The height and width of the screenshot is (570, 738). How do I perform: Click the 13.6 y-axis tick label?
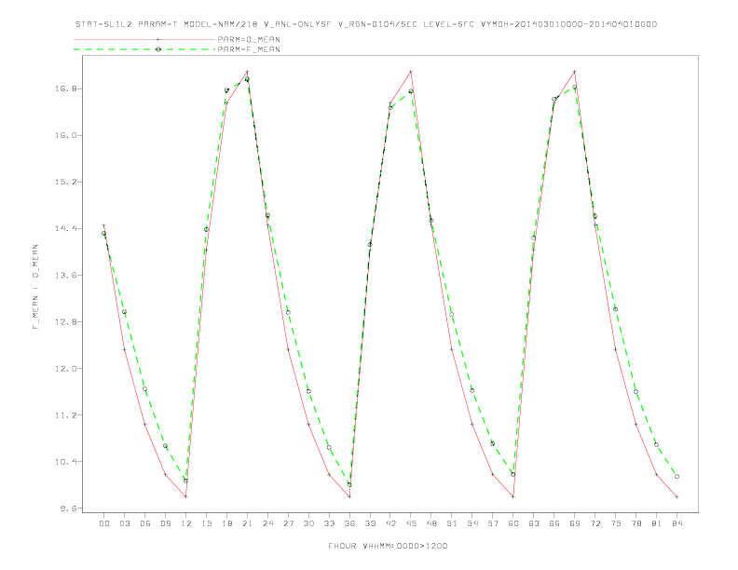(65, 275)
